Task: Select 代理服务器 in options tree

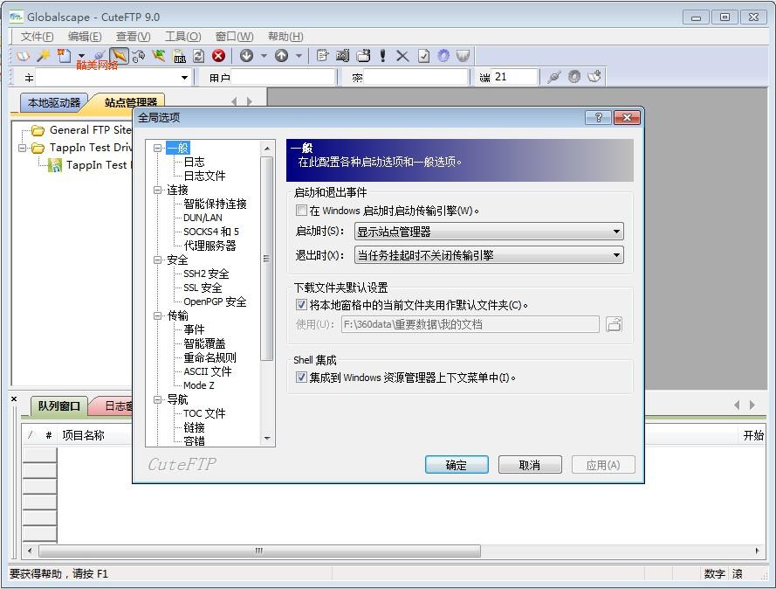Action: pyautogui.click(x=209, y=246)
